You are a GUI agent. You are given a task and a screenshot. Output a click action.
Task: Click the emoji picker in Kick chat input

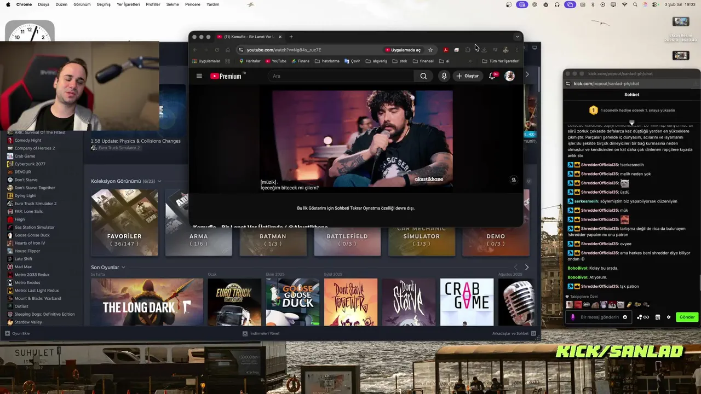pos(625,317)
